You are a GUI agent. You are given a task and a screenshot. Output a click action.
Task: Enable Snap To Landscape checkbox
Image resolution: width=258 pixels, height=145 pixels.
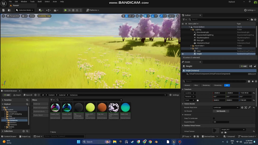pyautogui.click(x=214, y=118)
